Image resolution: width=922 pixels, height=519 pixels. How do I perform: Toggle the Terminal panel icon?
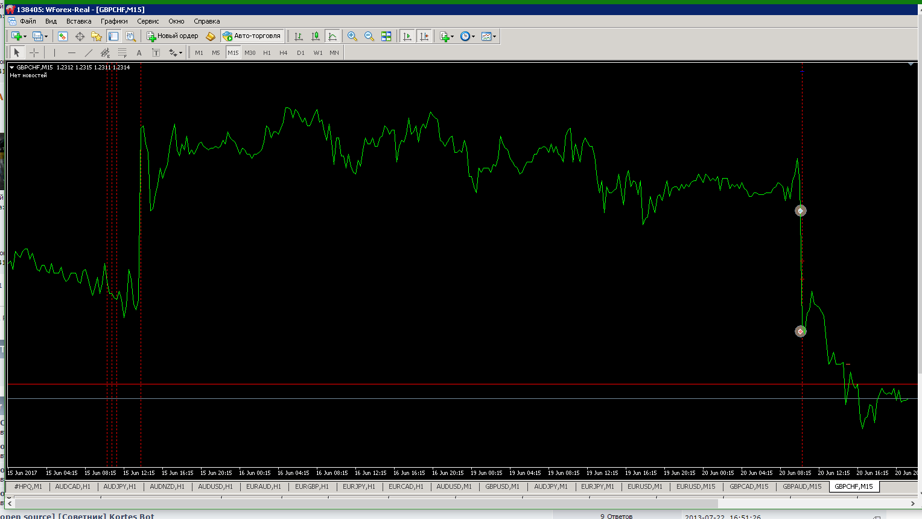pyautogui.click(x=113, y=36)
